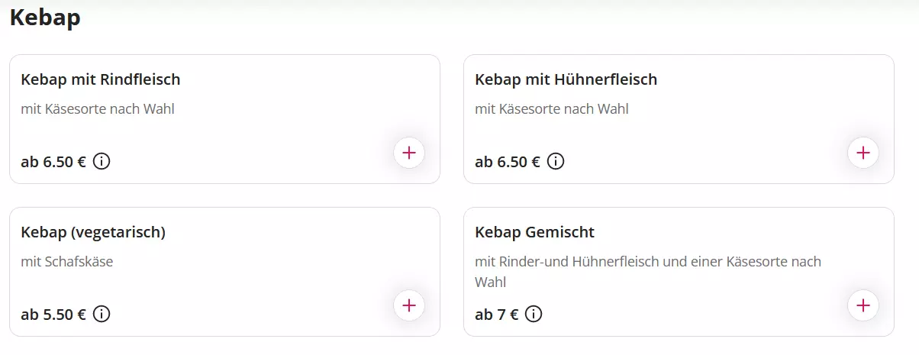
Task: Select the Kebap mit Hühnerfleisch title
Action: tap(566, 79)
